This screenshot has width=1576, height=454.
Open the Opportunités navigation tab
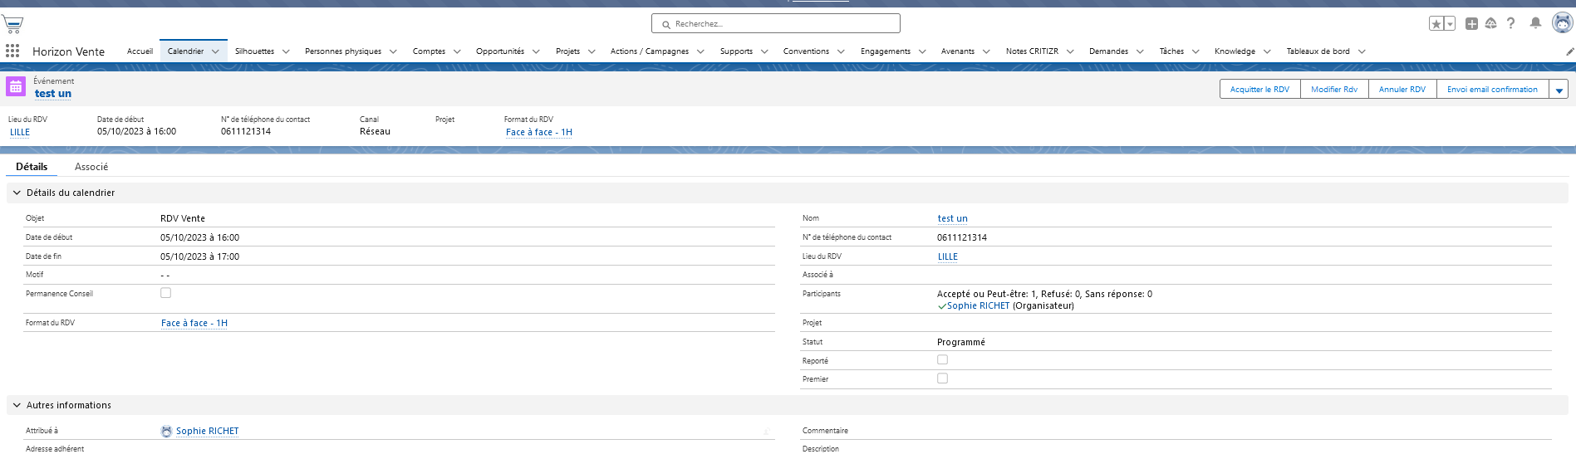(x=499, y=51)
